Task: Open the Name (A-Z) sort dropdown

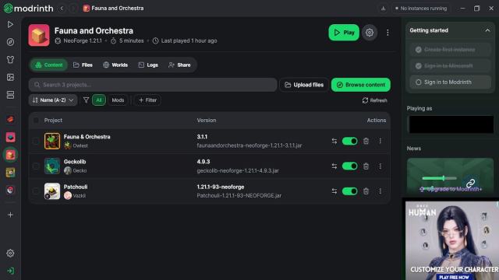Action: 53,100
